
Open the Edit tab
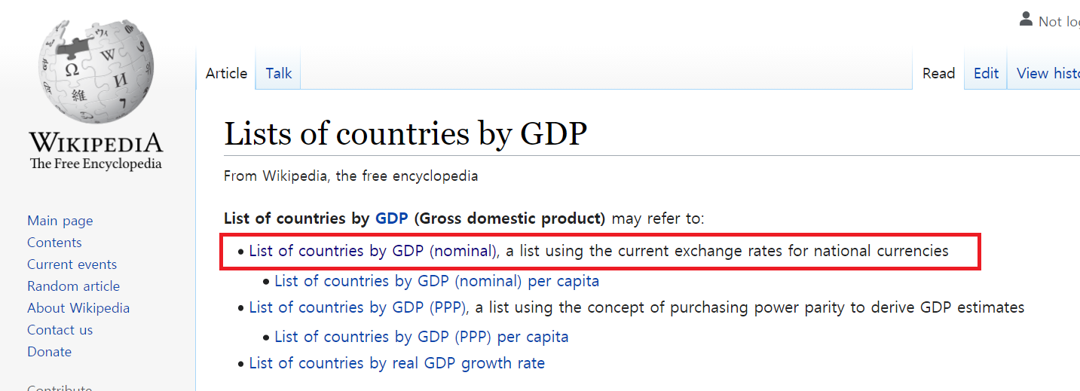986,73
